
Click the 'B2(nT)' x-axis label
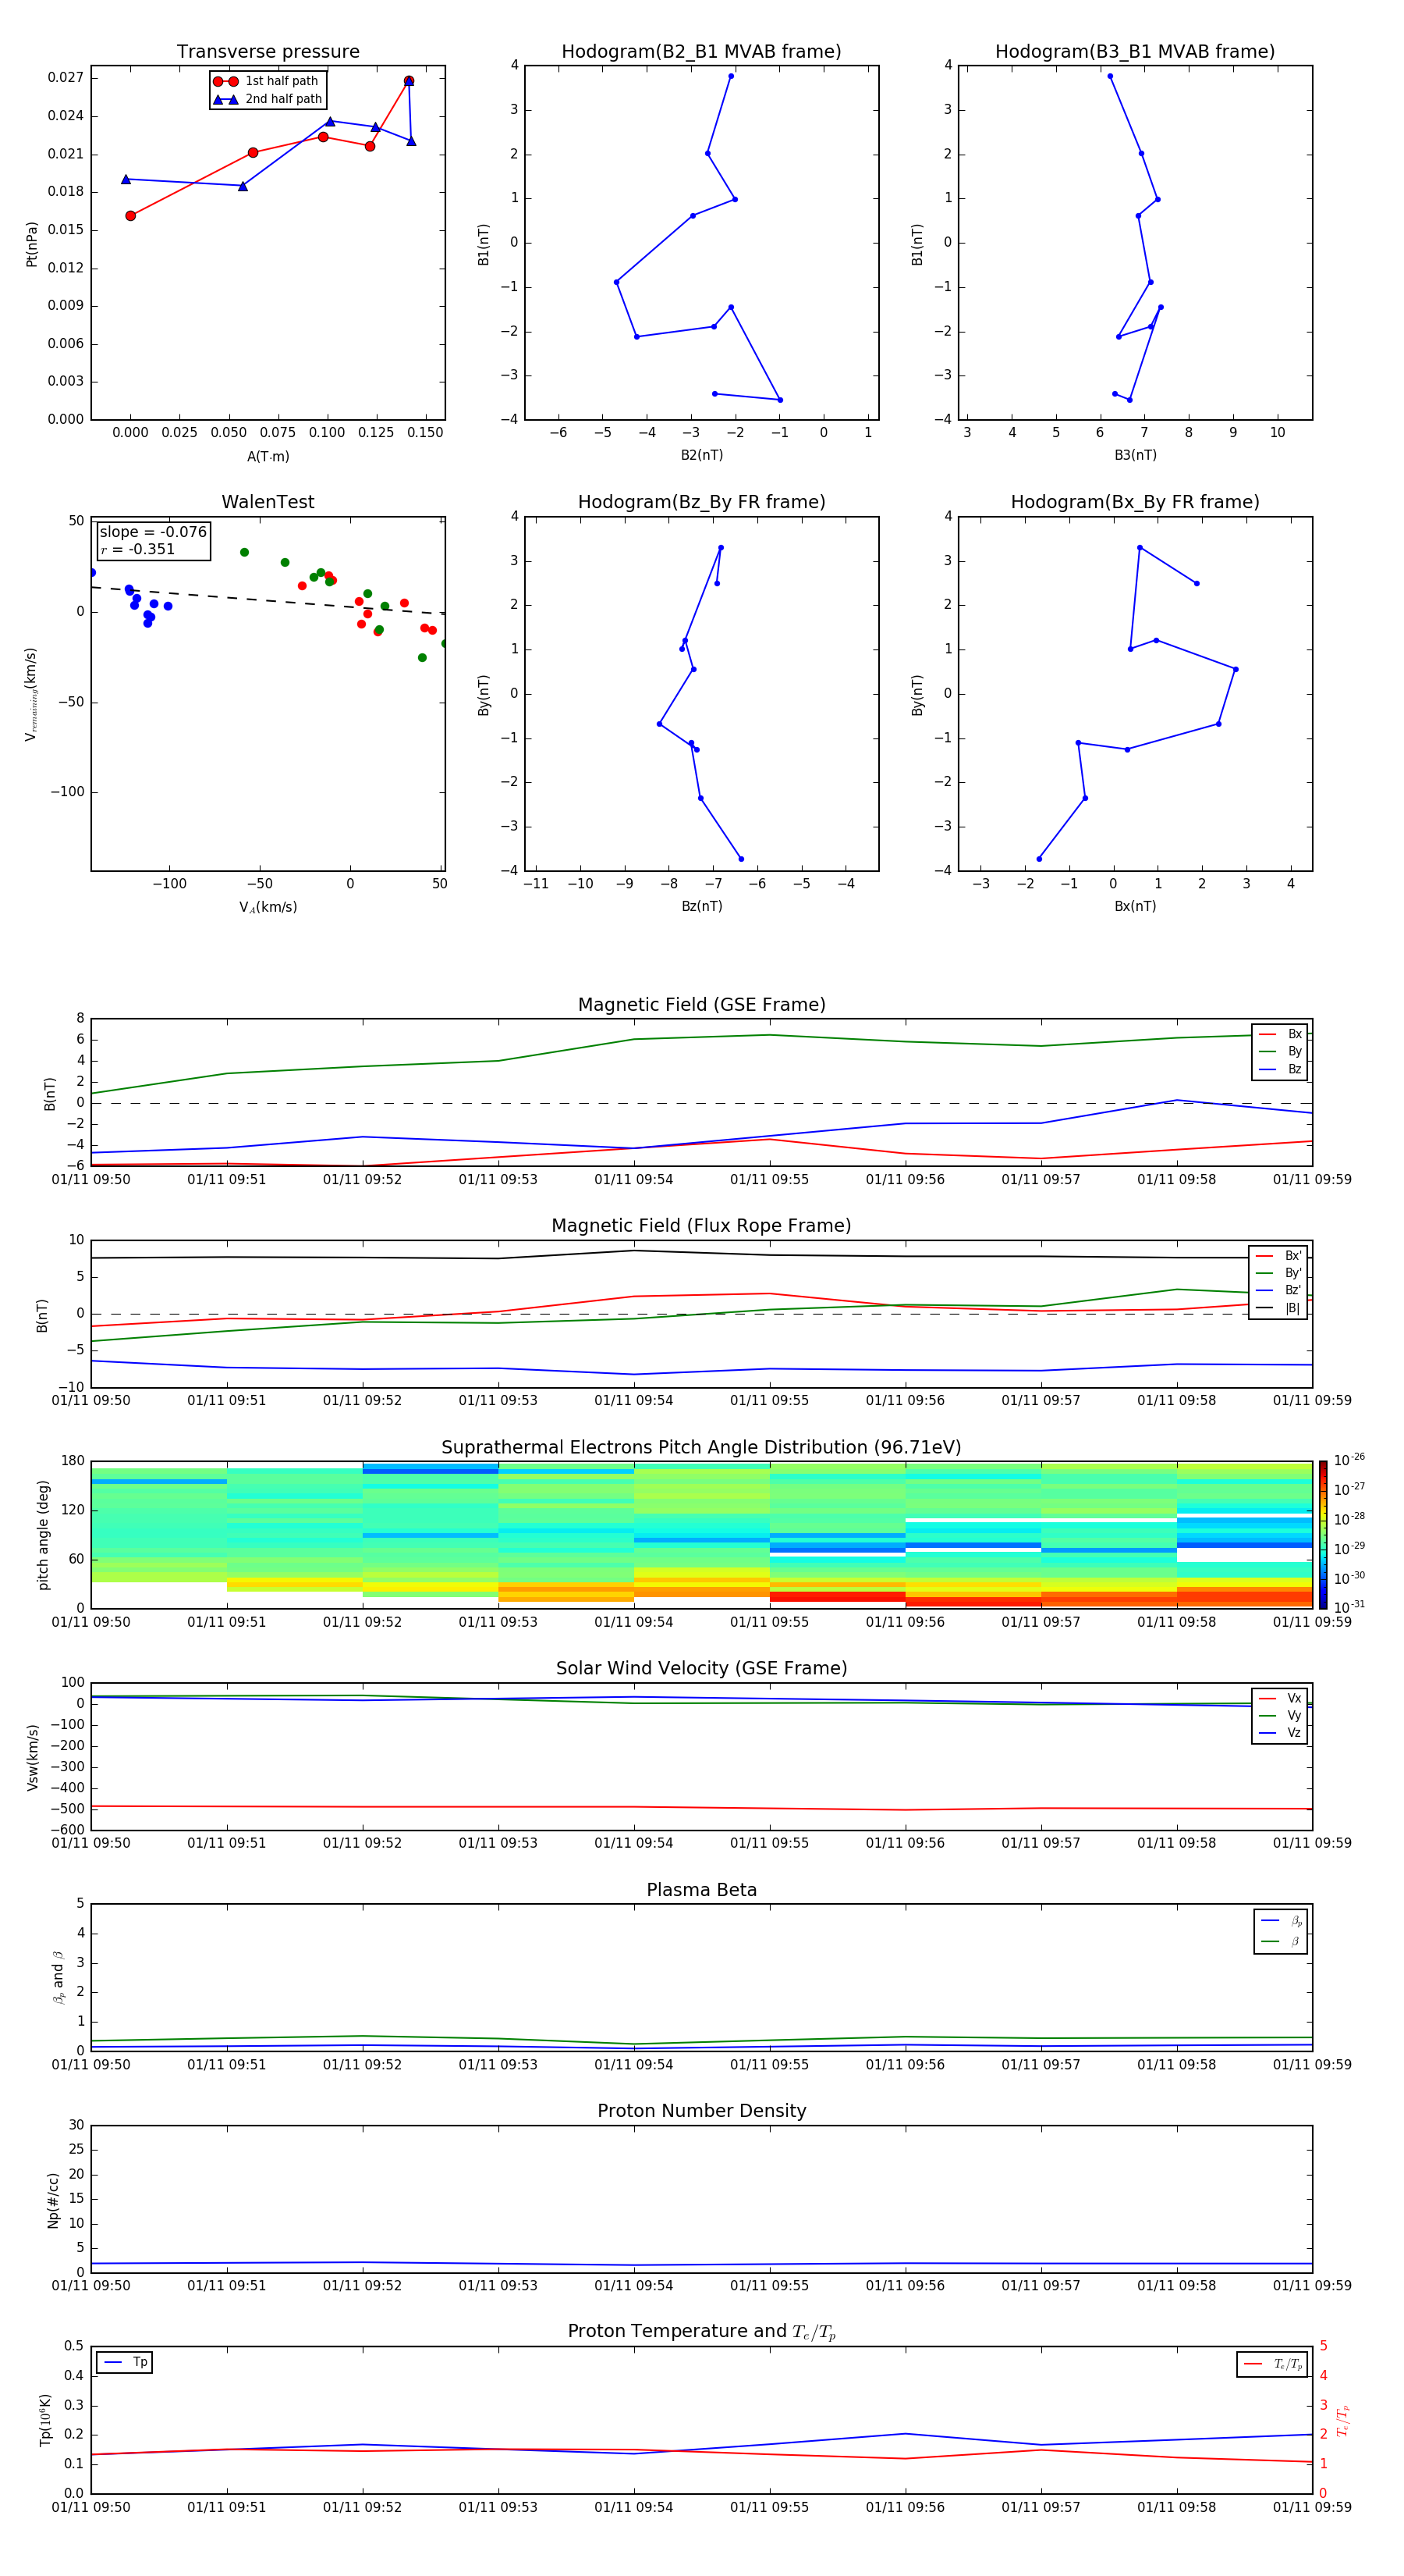(x=701, y=456)
